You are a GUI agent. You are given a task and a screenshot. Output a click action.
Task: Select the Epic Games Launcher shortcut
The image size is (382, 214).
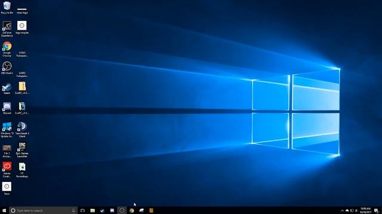click(x=22, y=150)
